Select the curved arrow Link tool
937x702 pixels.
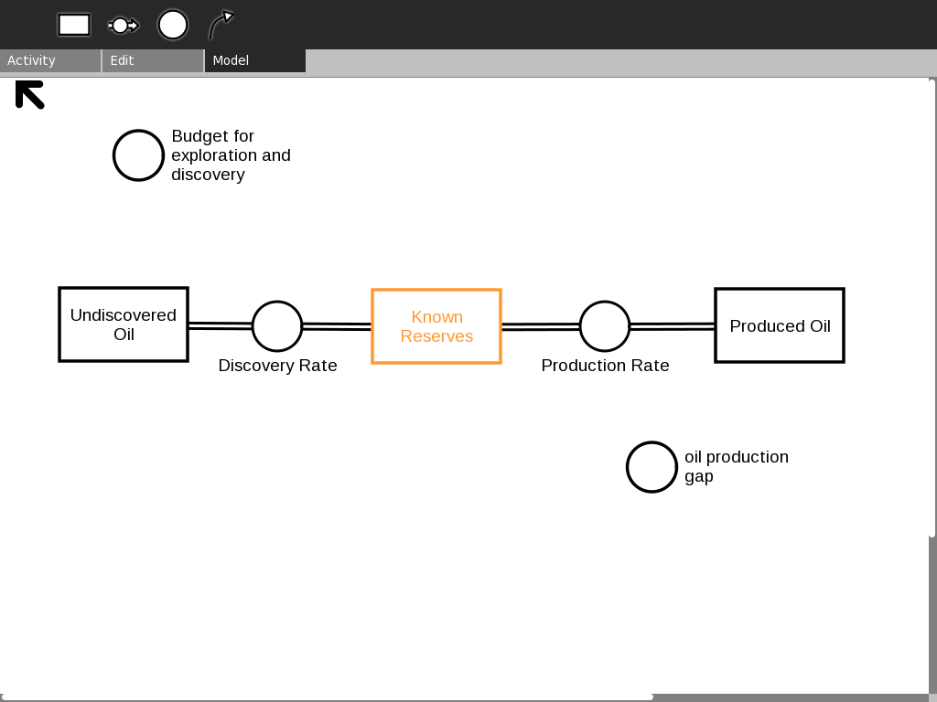(x=221, y=25)
